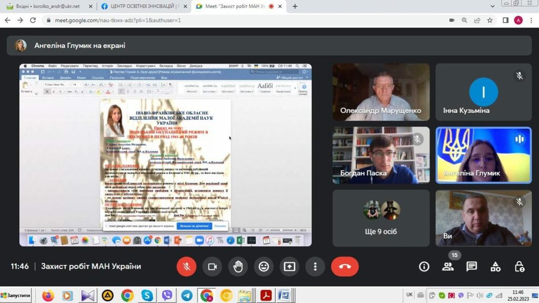
Task: Open the activities panel
Action: click(495, 266)
